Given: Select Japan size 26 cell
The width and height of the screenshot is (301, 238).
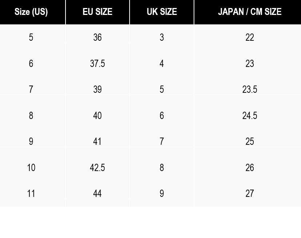Looking at the screenshot, I should click(250, 167).
